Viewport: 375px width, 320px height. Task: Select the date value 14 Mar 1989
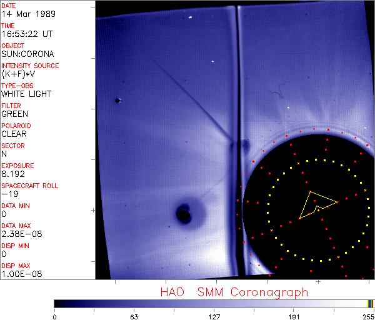23,14
